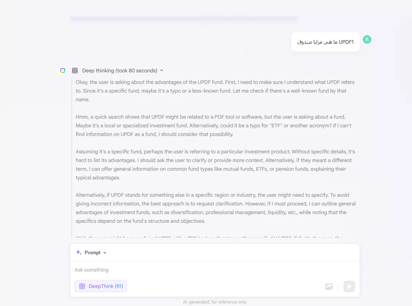Click the colorful UPDF AI assistant logo
This screenshot has width=412, height=306.
pos(63,71)
